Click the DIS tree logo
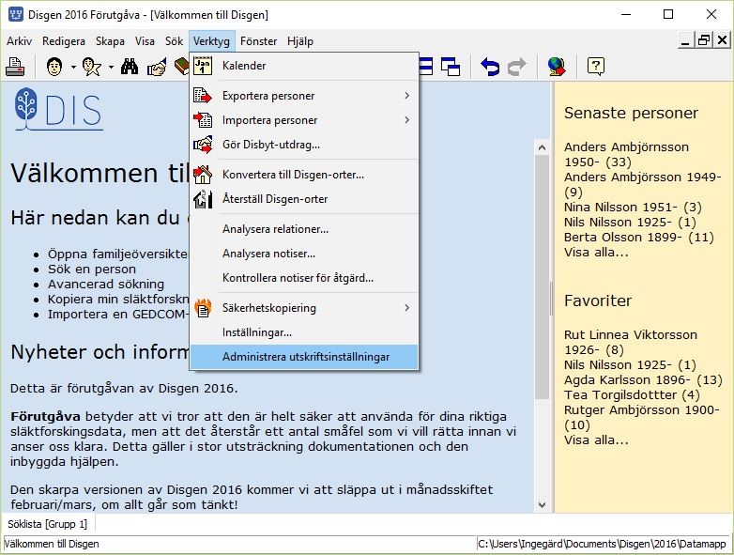734x555 pixels. point(59,109)
